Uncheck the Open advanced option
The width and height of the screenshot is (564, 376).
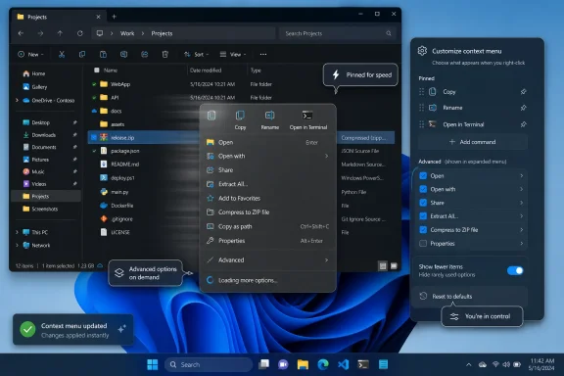click(423, 176)
